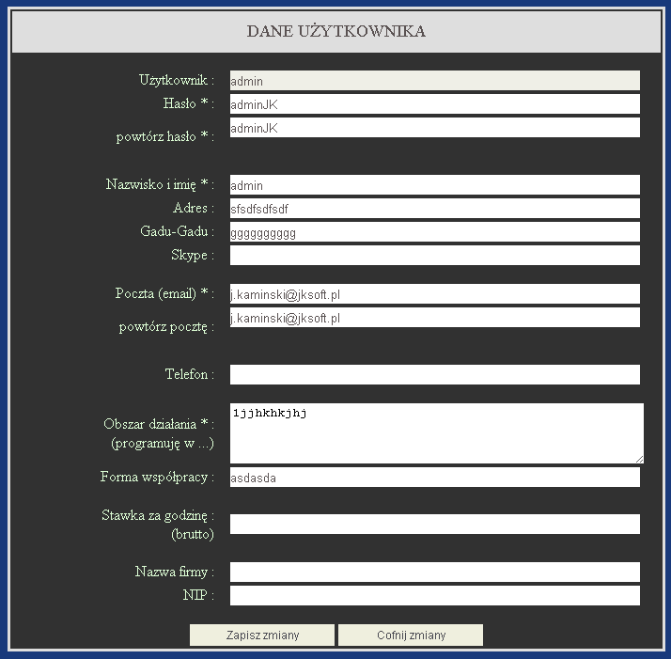Select the empty NIP field
671x659 pixels.
[x=434, y=596]
